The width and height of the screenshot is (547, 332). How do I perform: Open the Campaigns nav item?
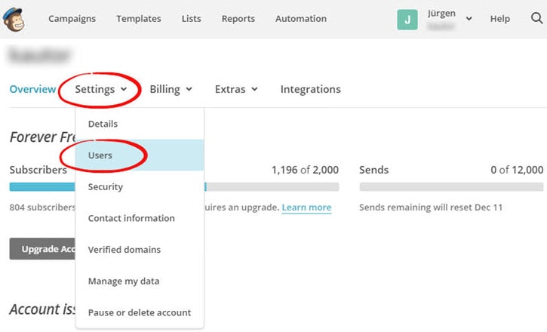73,19
